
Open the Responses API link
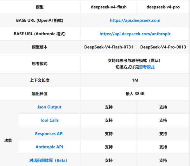(x=49, y=134)
